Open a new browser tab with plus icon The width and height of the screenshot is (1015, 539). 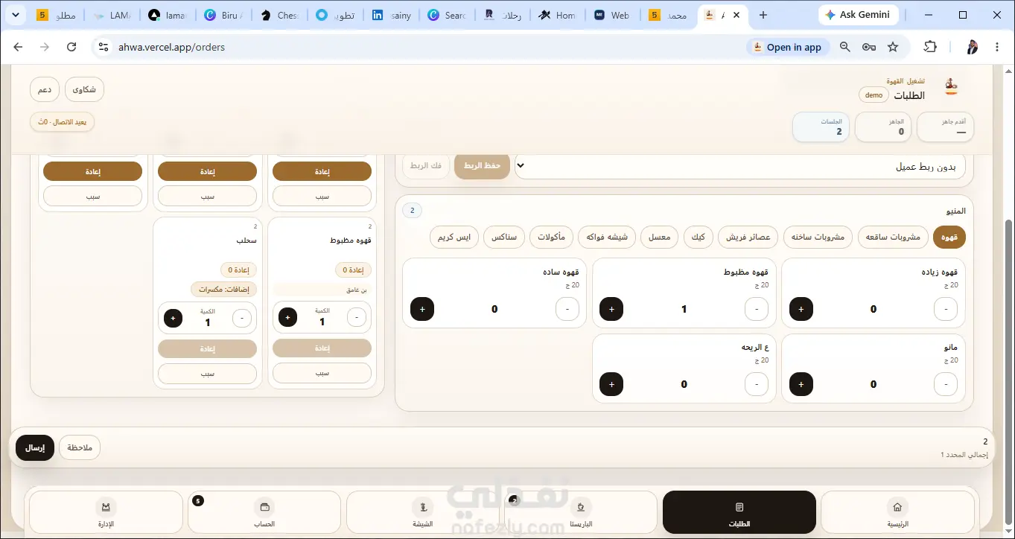[x=763, y=15]
